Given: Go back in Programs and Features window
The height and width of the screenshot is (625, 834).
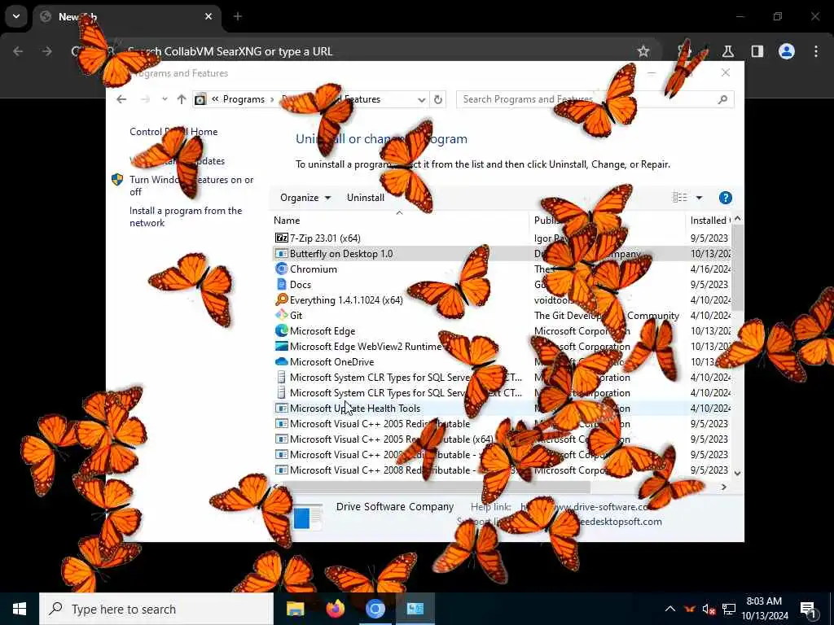Looking at the screenshot, I should (121, 99).
